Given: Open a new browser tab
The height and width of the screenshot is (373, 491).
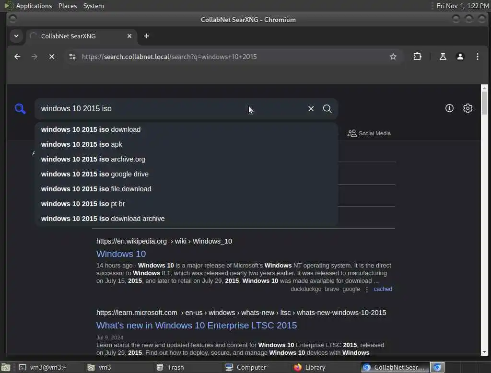Looking at the screenshot, I should point(147,36).
